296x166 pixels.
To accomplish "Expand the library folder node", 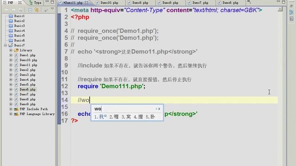I will (11, 50).
